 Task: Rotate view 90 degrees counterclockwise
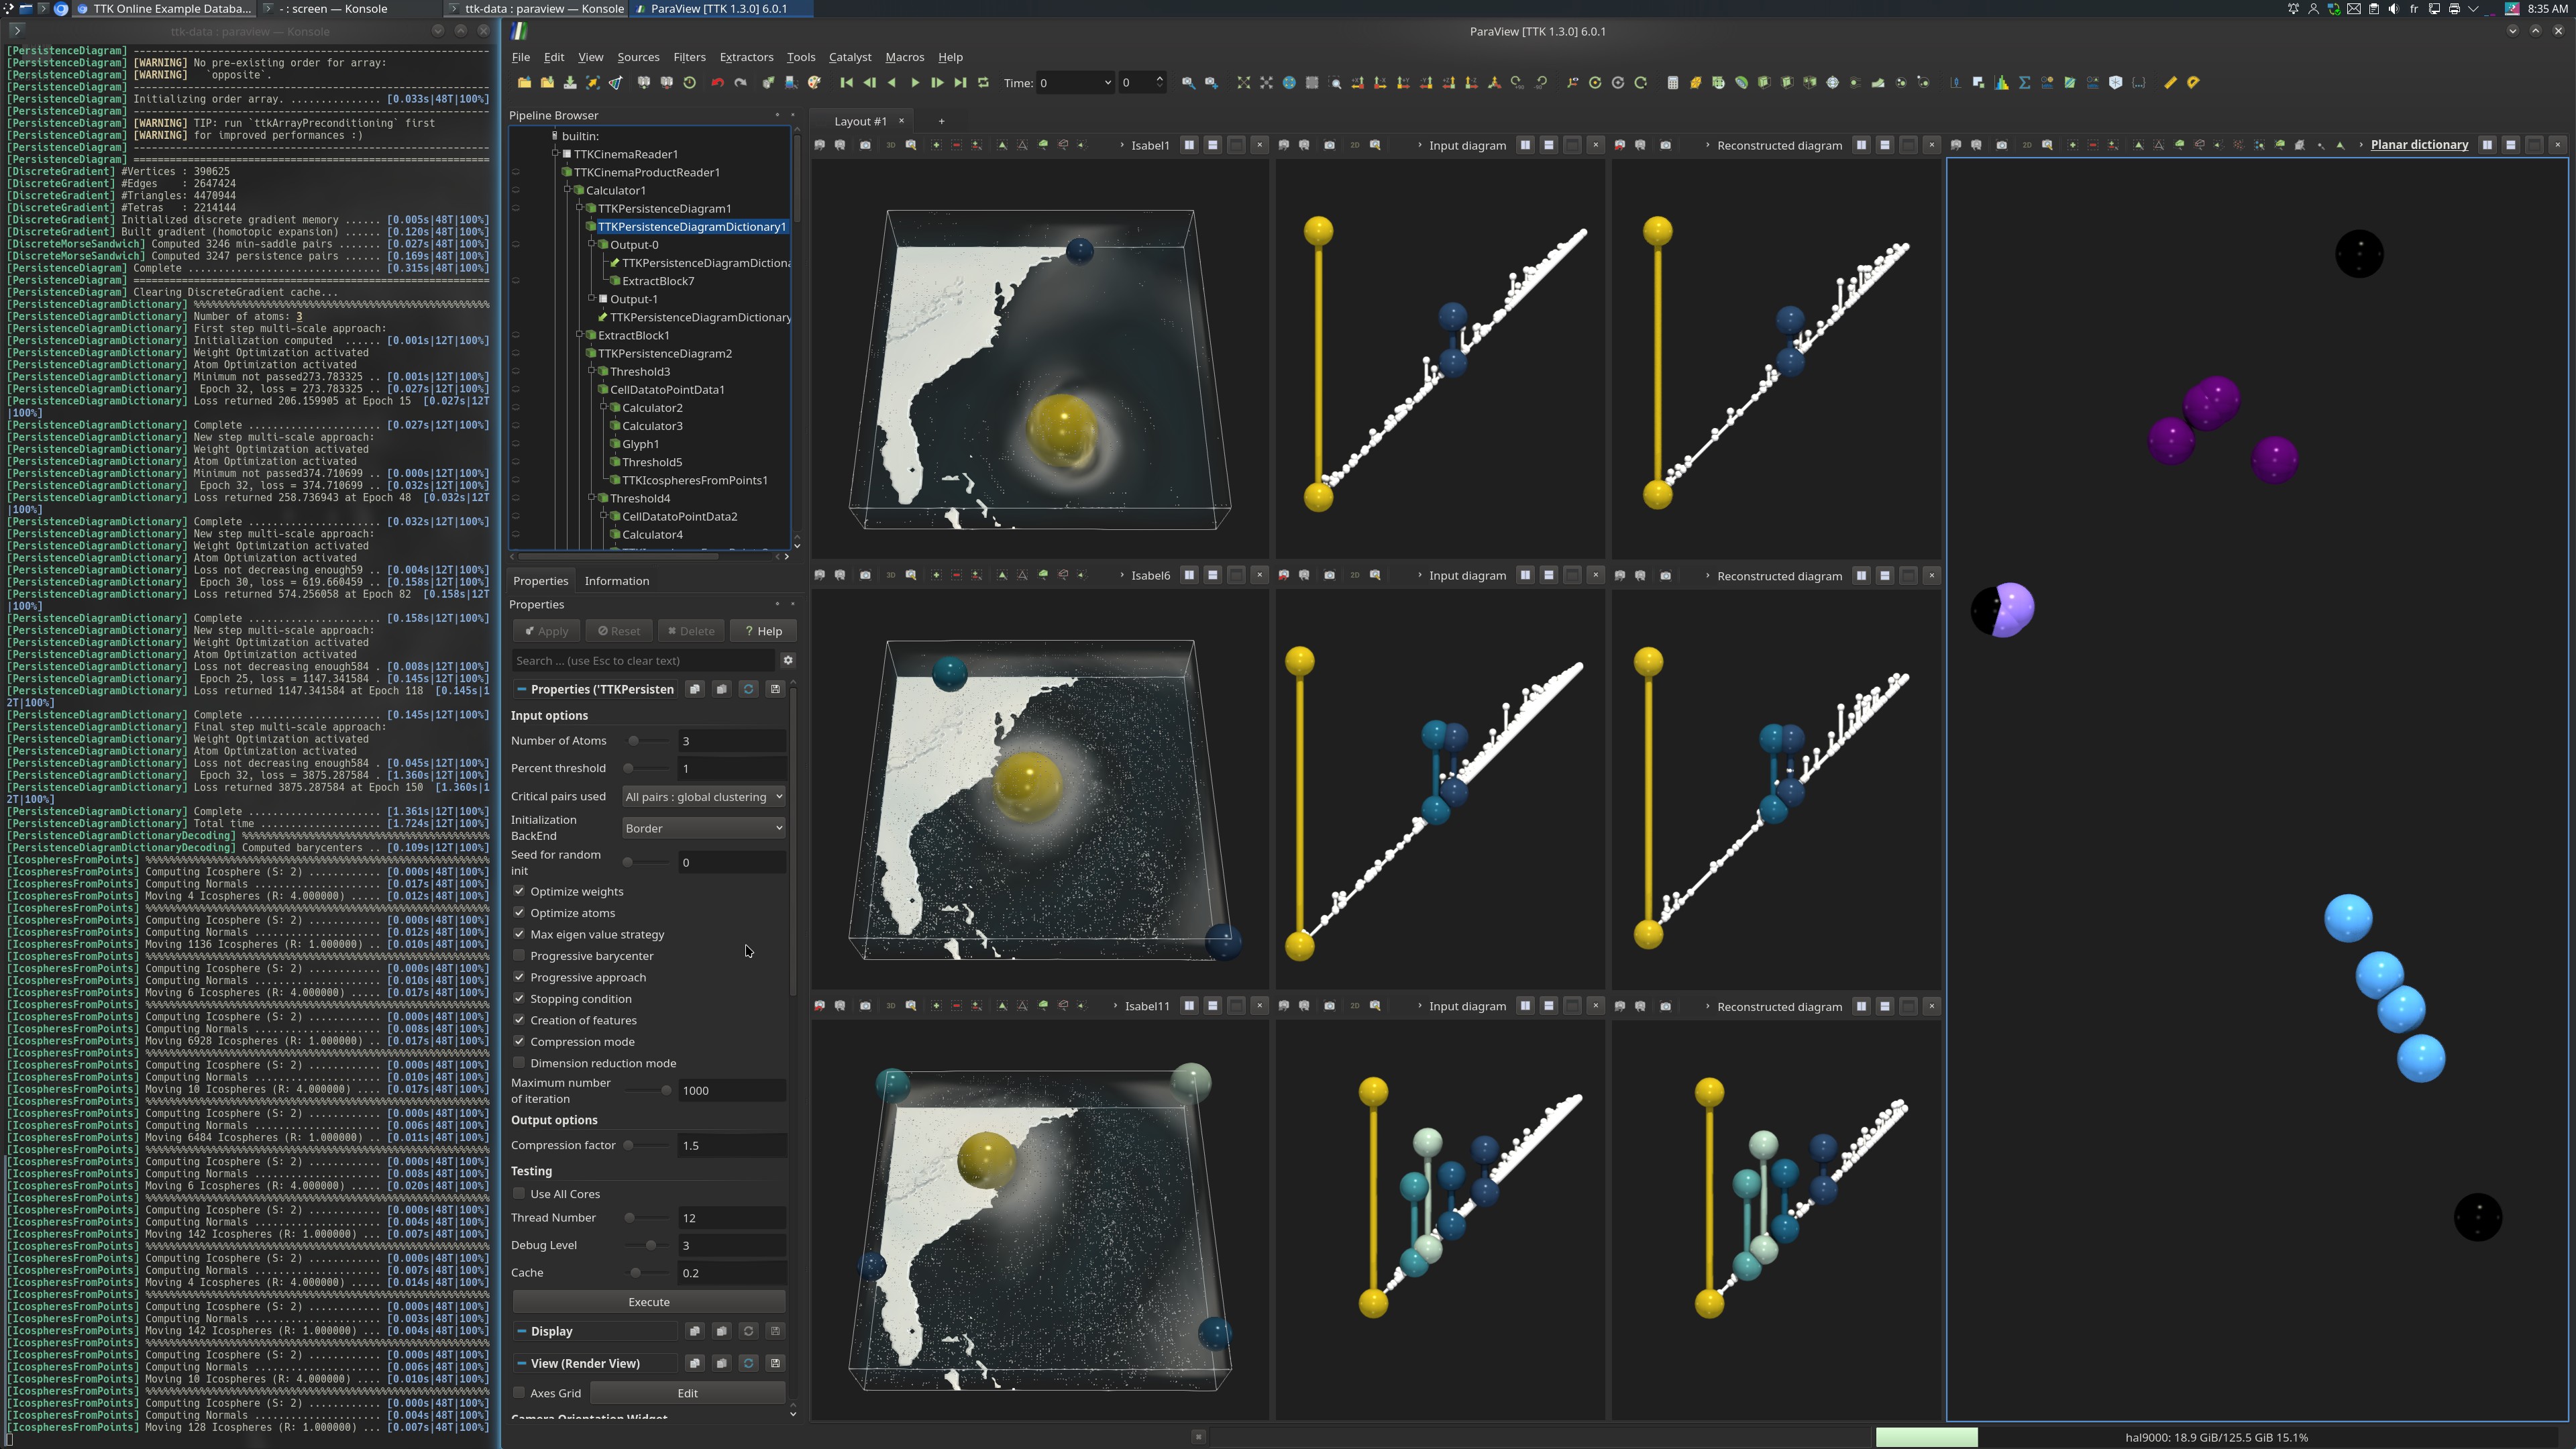coord(1541,83)
